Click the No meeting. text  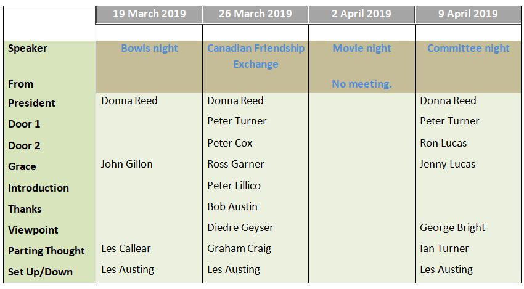tap(362, 84)
